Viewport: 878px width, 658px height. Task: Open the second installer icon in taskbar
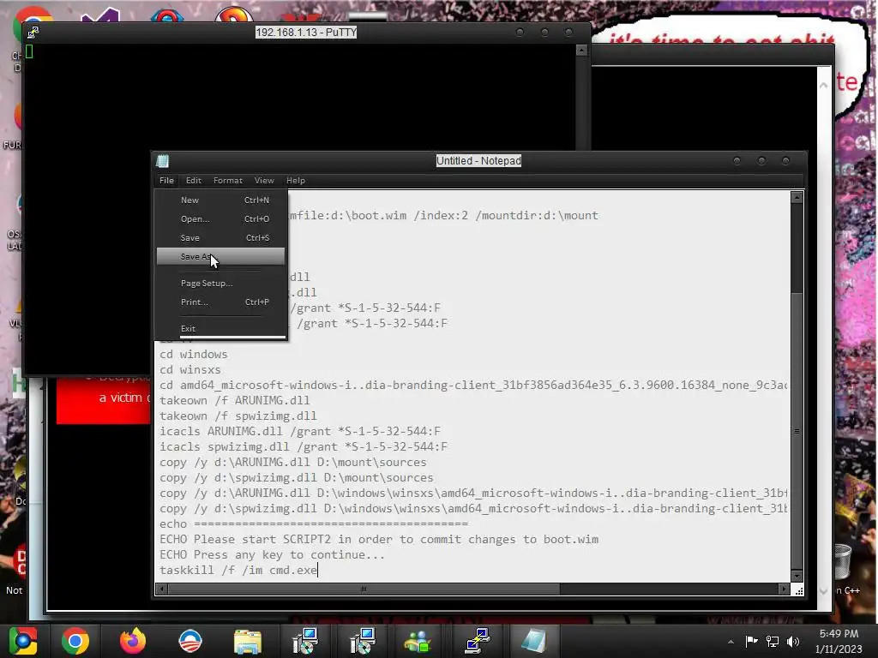(x=363, y=641)
